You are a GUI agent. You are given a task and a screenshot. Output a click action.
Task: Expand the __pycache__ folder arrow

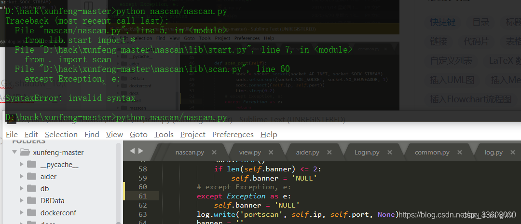click(21, 164)
